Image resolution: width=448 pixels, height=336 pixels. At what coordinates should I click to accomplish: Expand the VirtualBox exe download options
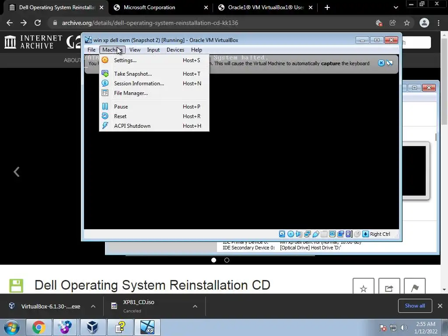pyautogui.click(x=93, y=306)
